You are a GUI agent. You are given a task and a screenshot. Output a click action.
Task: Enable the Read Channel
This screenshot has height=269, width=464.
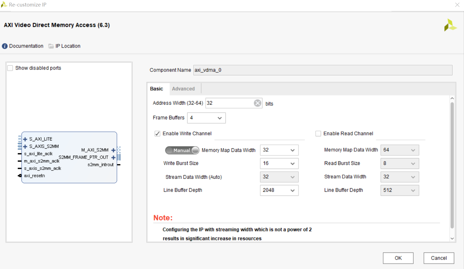[318, 133]
